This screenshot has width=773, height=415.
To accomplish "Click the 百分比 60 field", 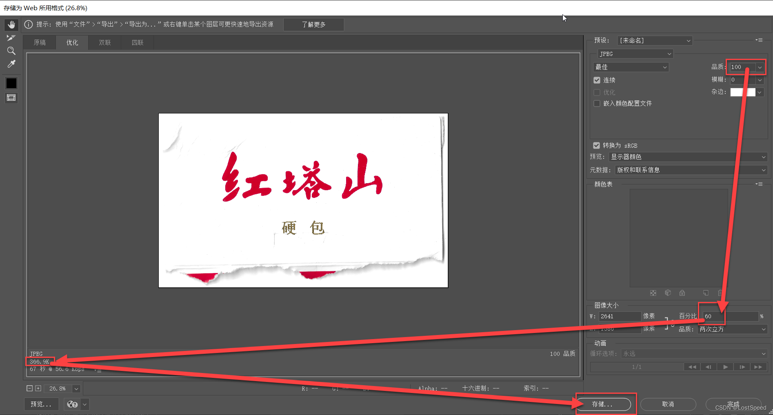I will point(731,316).
